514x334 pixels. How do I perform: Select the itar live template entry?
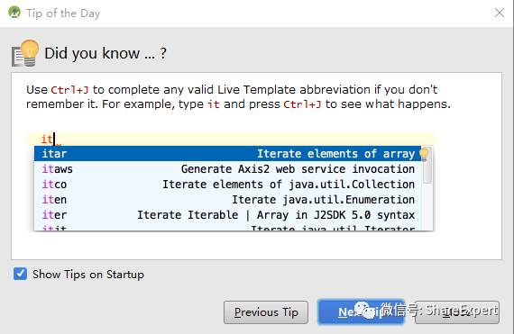click(227, 153)
